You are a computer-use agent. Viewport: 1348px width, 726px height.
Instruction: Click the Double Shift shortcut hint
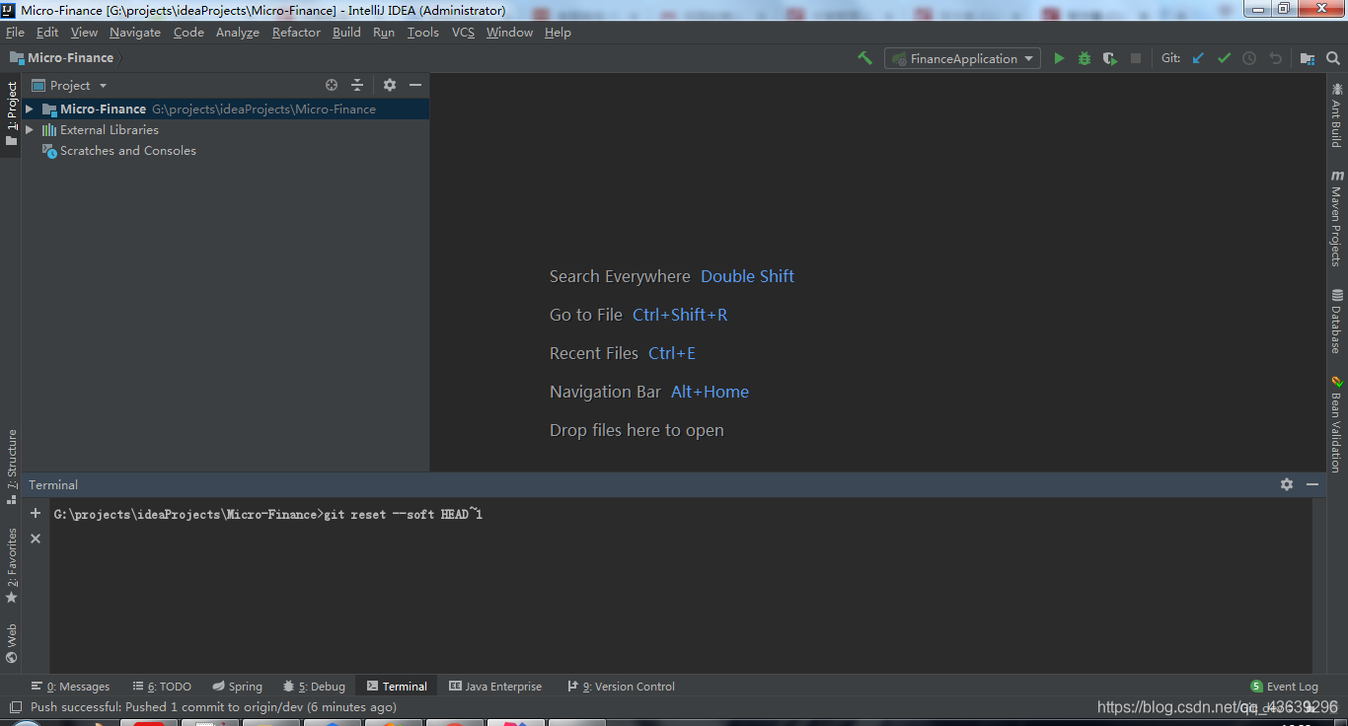tap(747, 276)
